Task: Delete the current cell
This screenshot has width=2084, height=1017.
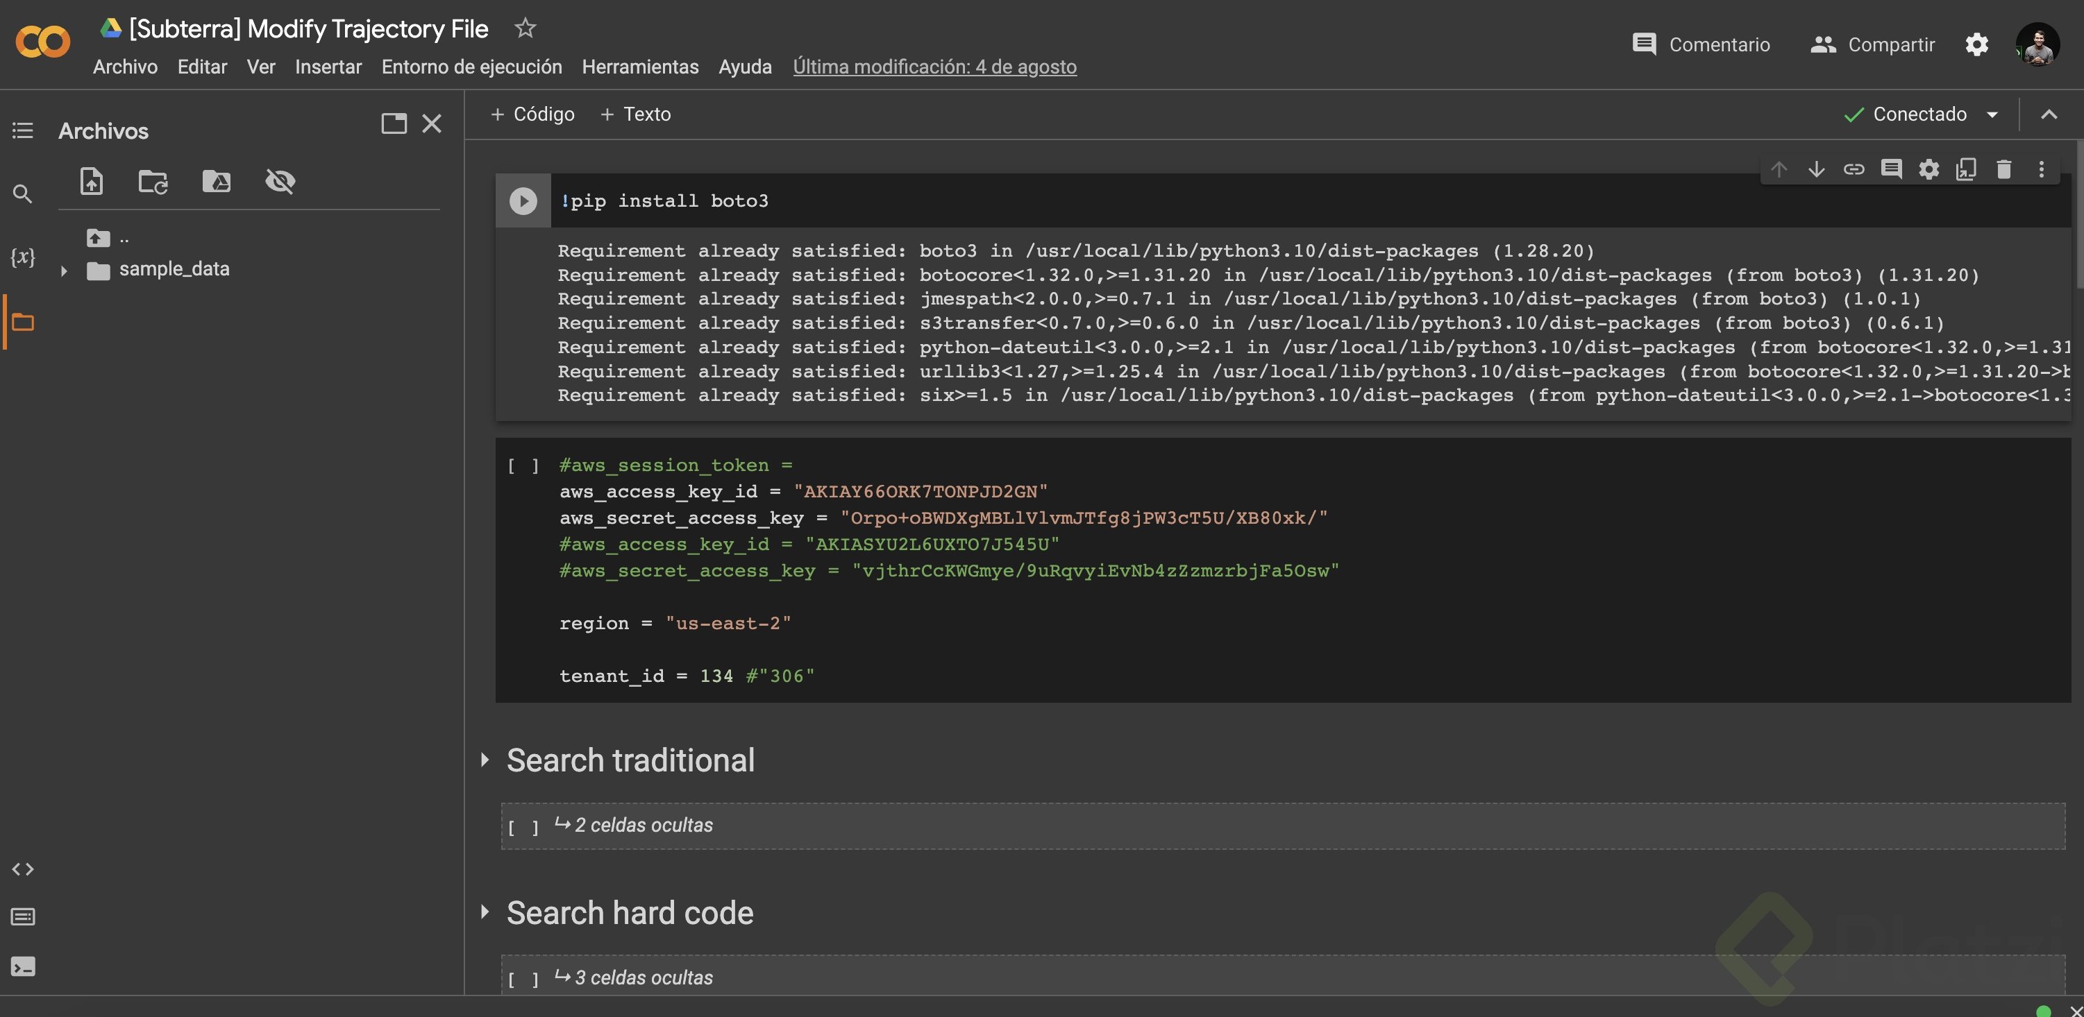Action: point(2004,169)
